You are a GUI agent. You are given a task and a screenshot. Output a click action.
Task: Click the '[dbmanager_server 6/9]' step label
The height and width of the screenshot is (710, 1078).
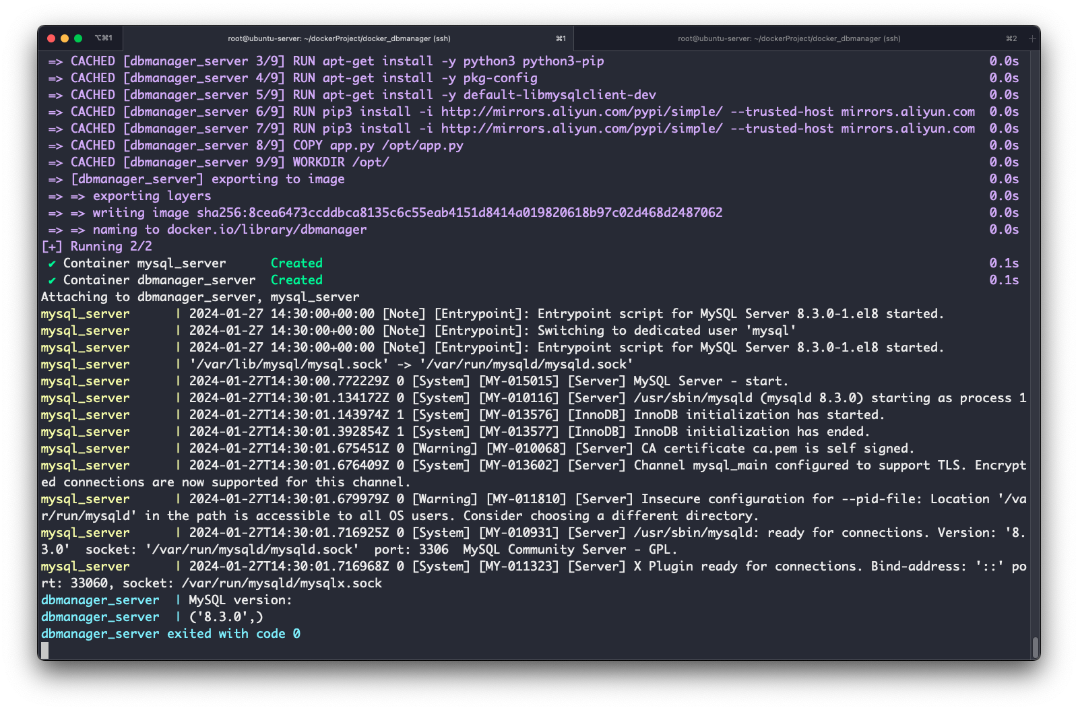click(204, 112)
